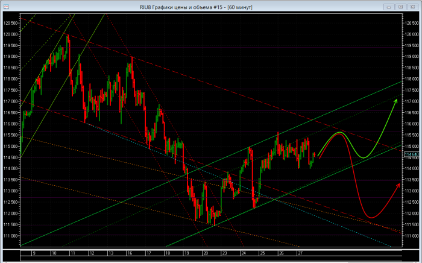Click 112 000 on the left price axis
This screenshot has width=422, height=263.
point(10,213)
